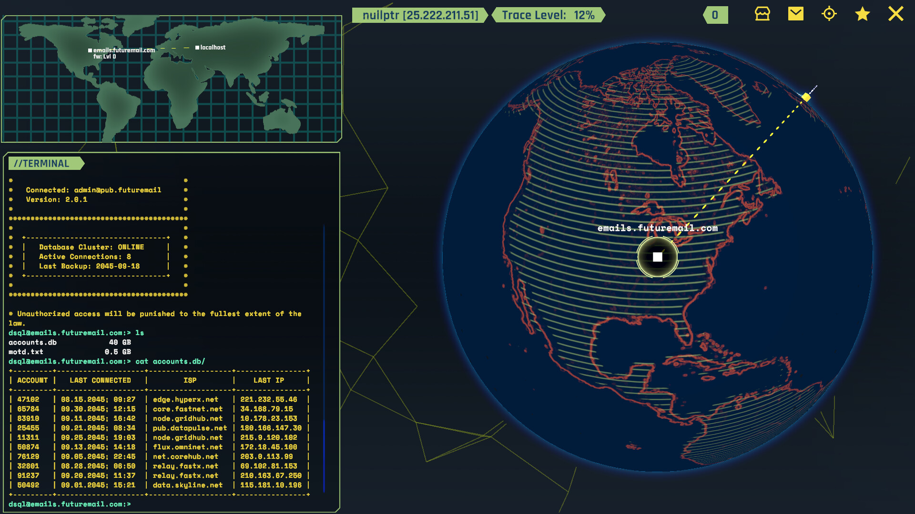This screenshot has width=915, height=514.
Task: Click the LAST IP column header
Action: coord(268,380)
